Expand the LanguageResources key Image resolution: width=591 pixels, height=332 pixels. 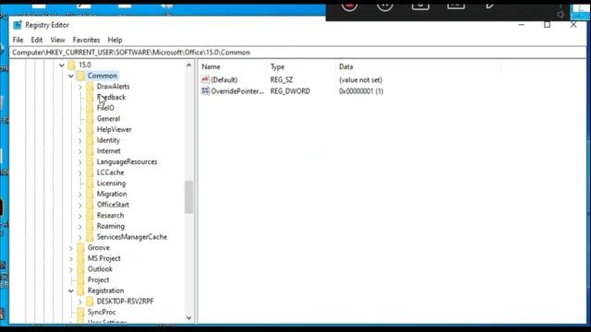tap(80, 162)
